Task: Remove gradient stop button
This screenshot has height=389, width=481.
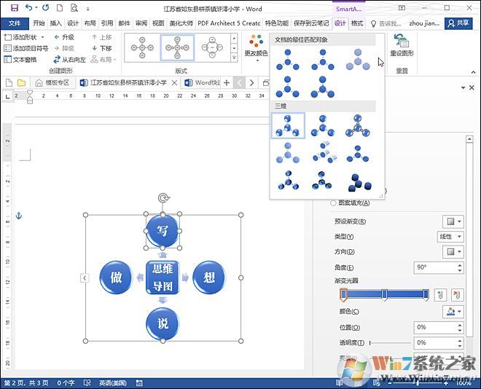Action: (x=457, y=294)
